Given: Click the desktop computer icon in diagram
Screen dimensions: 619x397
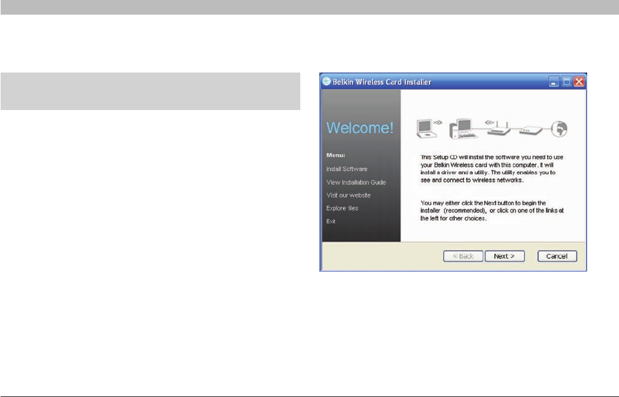Looking at the screenshot, I should 463,129.
